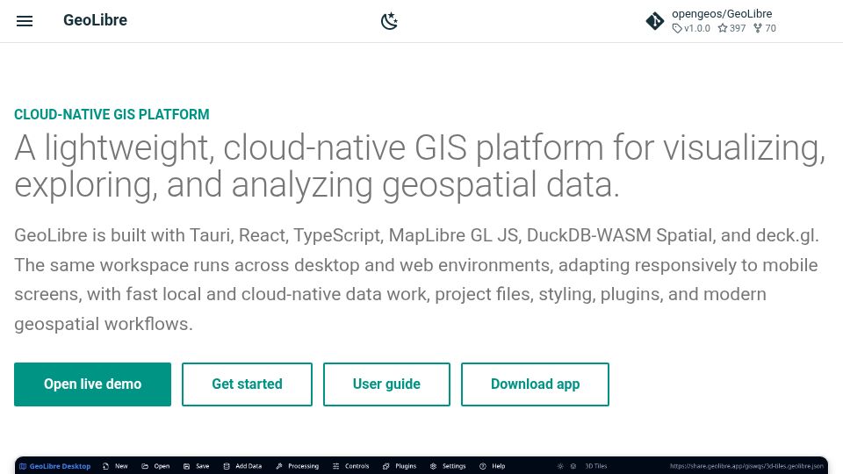843x474 pixels.
Task: Open the hamburger navigation menu
Action: click(x=25, y=21)
